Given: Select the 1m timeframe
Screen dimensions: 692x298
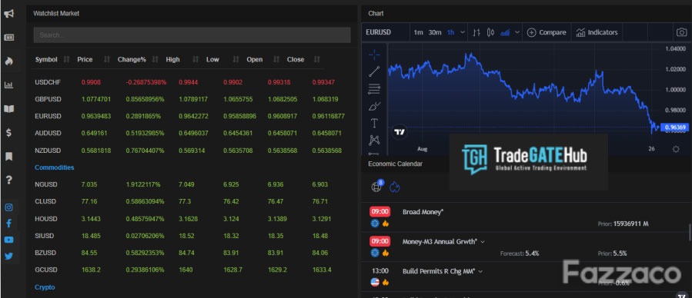Looking at the screenshot, I should [x=419, y=32].
